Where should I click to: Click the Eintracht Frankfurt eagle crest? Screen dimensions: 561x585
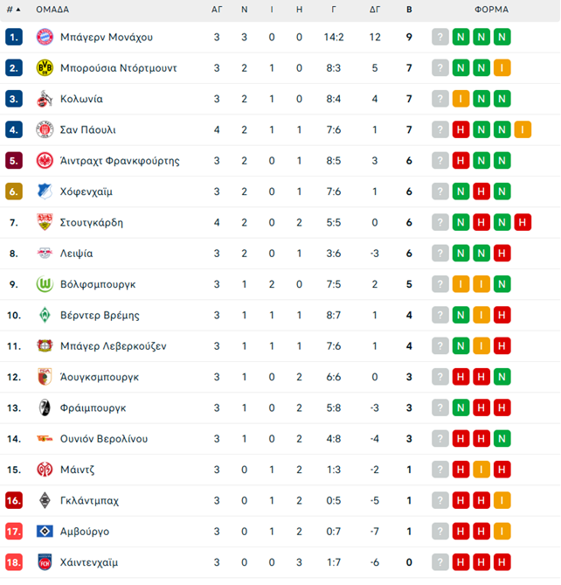(45, 161)
